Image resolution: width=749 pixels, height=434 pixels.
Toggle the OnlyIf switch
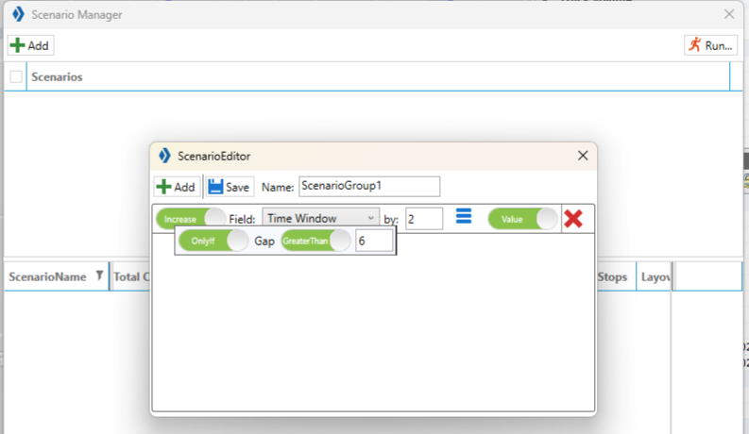213,241
